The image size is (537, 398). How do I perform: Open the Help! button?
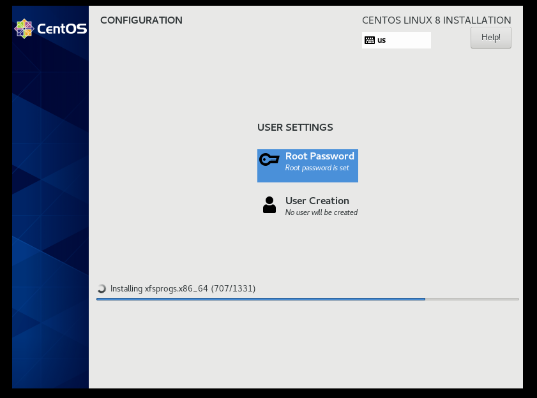pyautogui.click(x=490, y=37)
